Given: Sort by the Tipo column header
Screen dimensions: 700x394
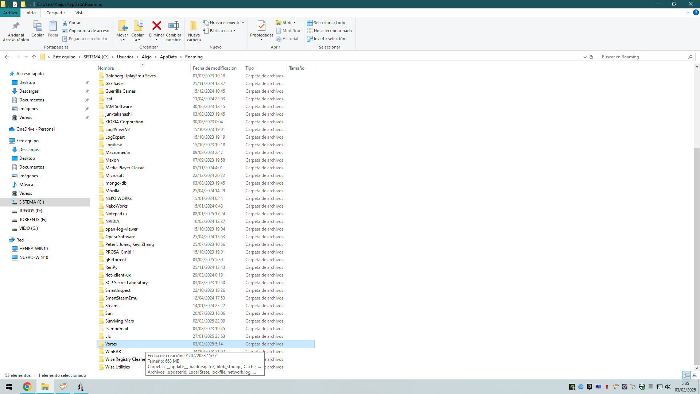Looking at the screenshot, I should pos(265,68).
